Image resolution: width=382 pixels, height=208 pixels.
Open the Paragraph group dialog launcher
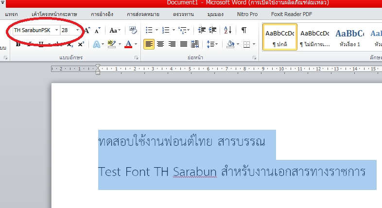click(254, 58)
